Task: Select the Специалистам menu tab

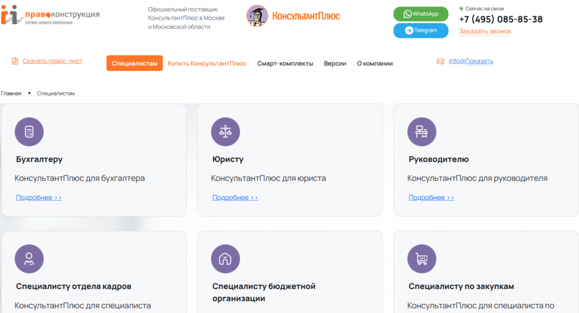Action: click(135, 63)
